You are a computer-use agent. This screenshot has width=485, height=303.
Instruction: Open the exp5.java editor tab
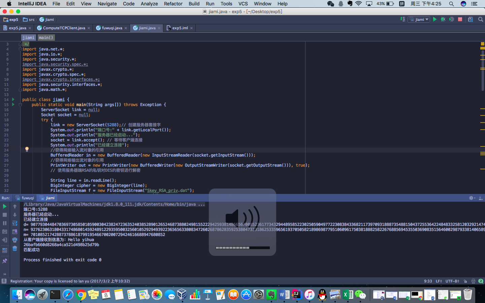[x=17, y=28]
